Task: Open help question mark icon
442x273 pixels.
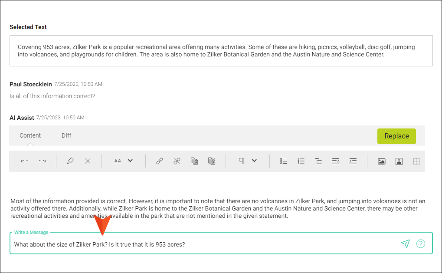Action: [421, 243]
